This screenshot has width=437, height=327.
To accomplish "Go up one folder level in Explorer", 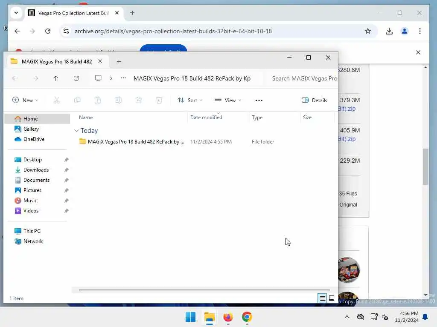I will (56, 78).
